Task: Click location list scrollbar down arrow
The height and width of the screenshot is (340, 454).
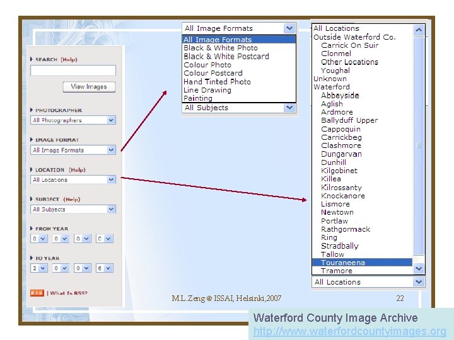Action: pos(419,269)
